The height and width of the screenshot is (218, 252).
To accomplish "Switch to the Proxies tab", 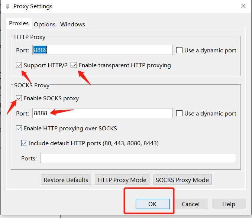I will pos(19,23).
